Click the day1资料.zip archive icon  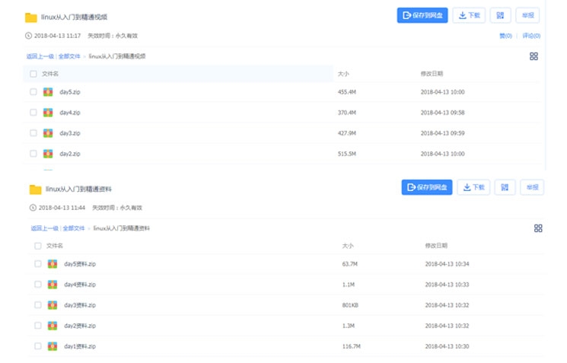pos(53,346)
